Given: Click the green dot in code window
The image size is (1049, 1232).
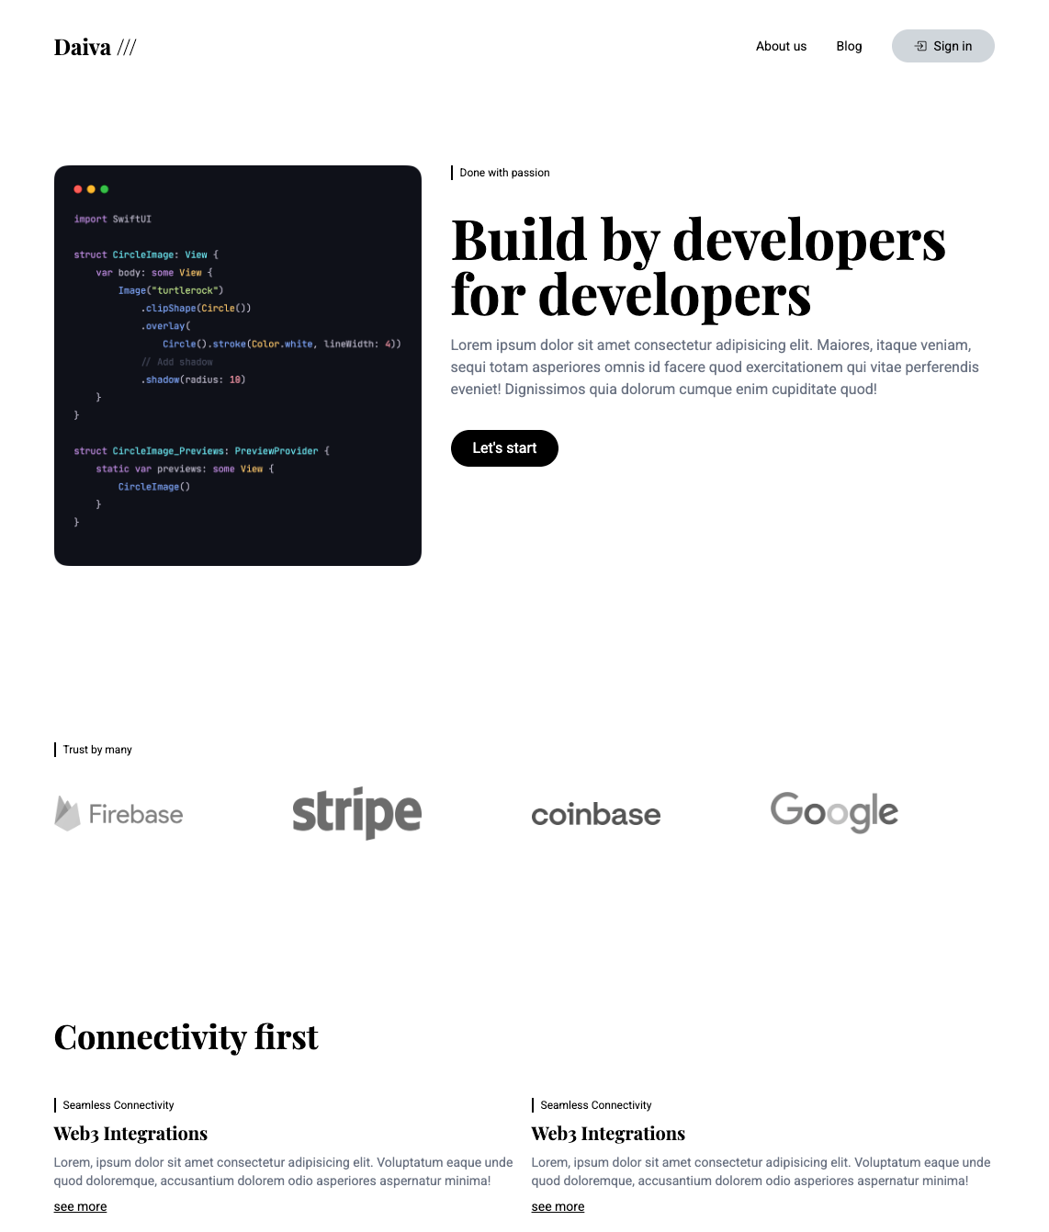Looking at the screenshot, I should pyautogui.click(x=105, y=189).
